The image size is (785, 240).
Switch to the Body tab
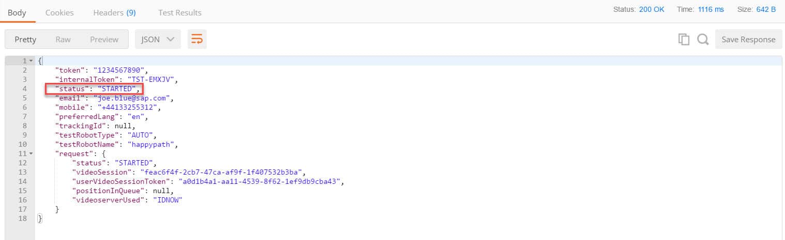pyautogui.click(x=17, y=12)
